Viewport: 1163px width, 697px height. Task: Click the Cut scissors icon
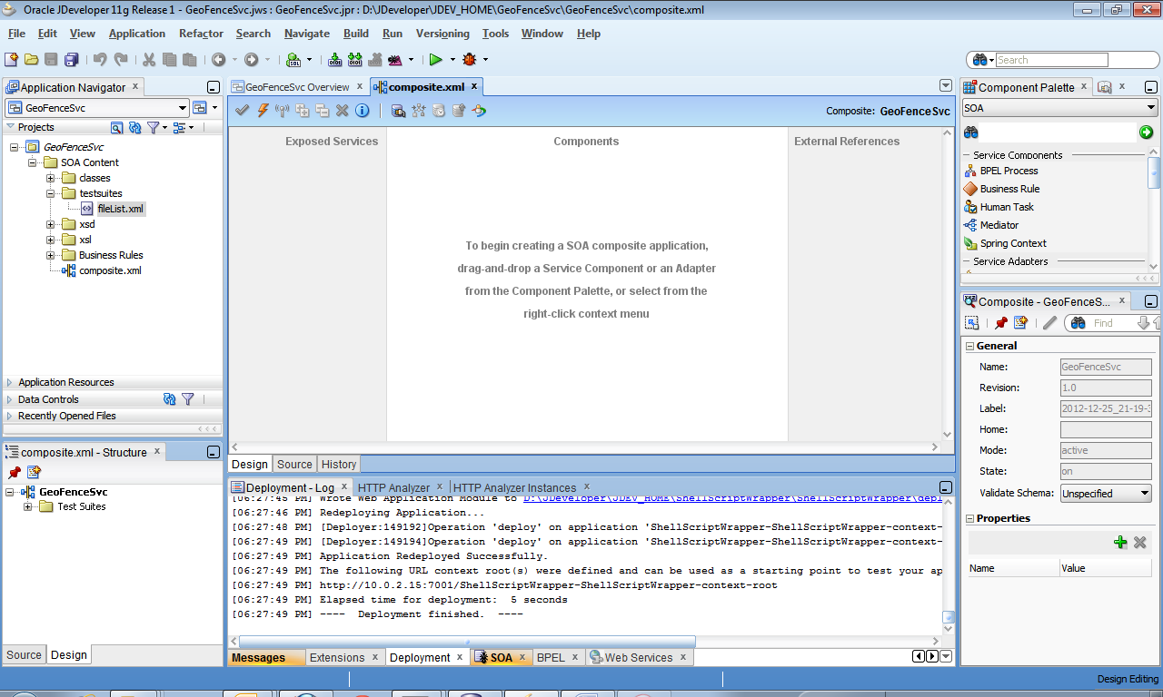tap(149, 59)
